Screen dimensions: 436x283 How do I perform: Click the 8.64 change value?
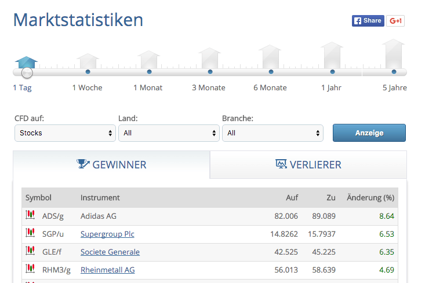click(x=387, y=216)
